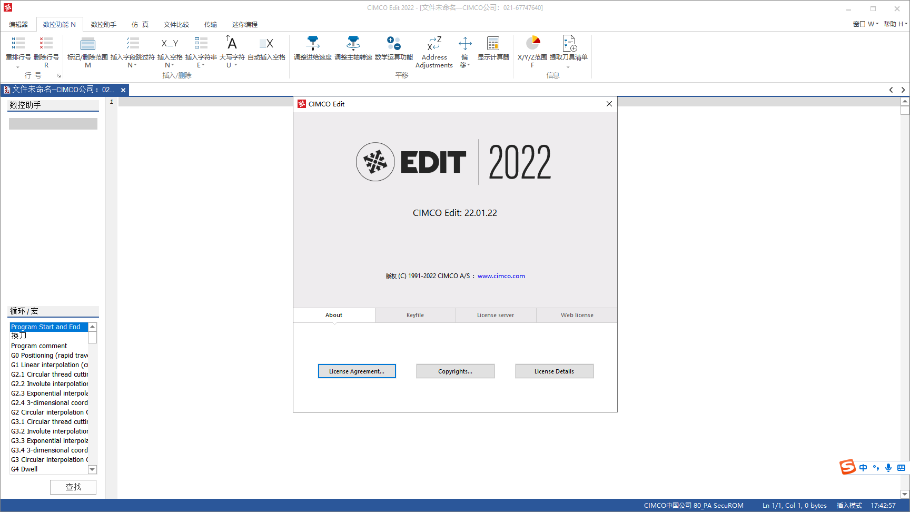
Task: Expand 插入空格 dropdown arrow
Action: 173,65
